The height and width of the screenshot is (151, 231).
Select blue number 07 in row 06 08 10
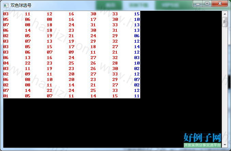tap(137, 80)
